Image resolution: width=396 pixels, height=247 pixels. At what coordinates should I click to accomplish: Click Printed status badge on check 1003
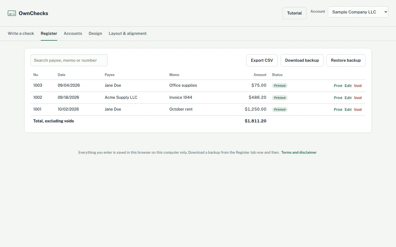pos(280,86)
